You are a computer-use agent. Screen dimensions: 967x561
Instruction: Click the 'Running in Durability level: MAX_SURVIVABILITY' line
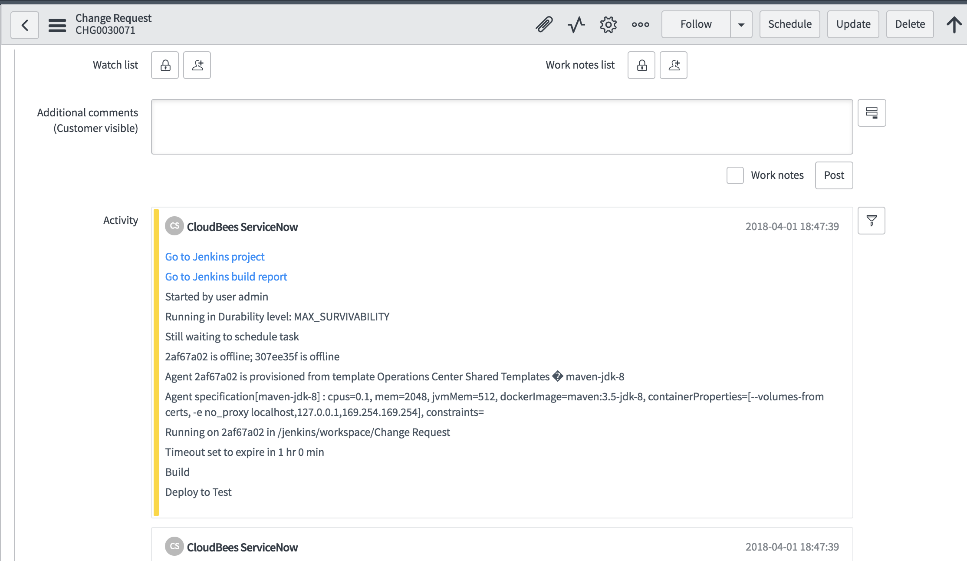(x=277, y=317)
